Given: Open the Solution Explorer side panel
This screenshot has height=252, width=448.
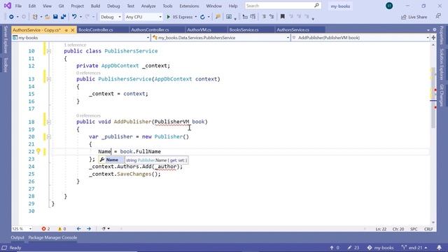Looking at the screenshot, I should click(x=442, y=64).
